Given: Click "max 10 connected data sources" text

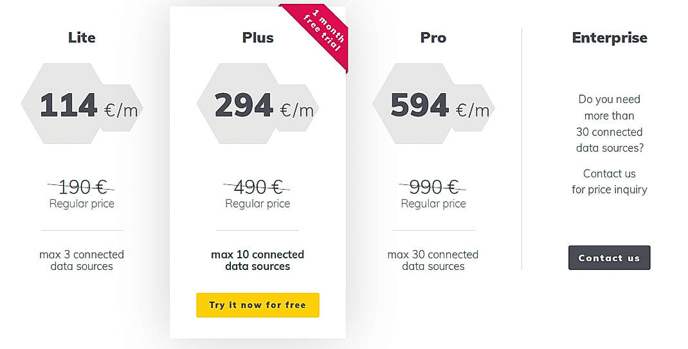Looking at the screenshot, I should [257, 260].
